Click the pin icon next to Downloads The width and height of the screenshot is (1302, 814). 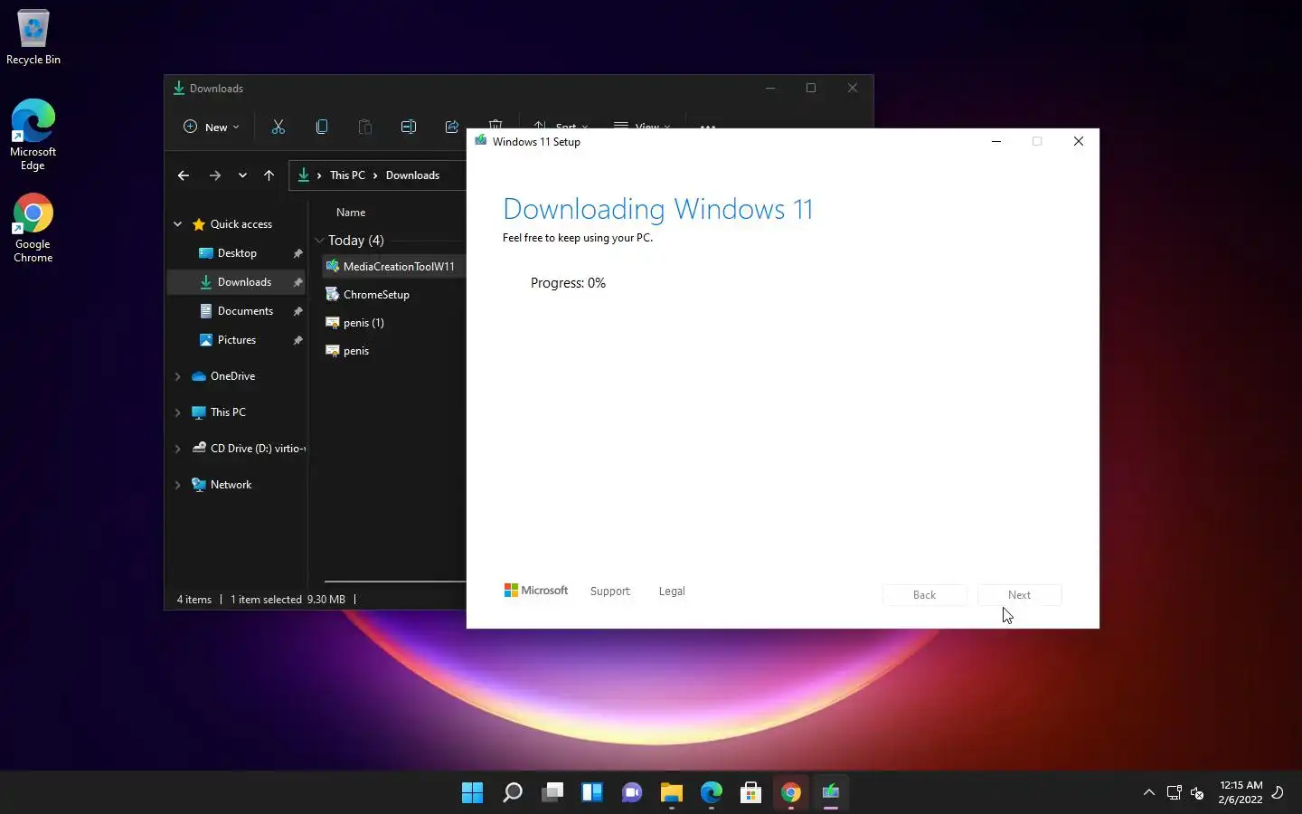pos(297,282)
